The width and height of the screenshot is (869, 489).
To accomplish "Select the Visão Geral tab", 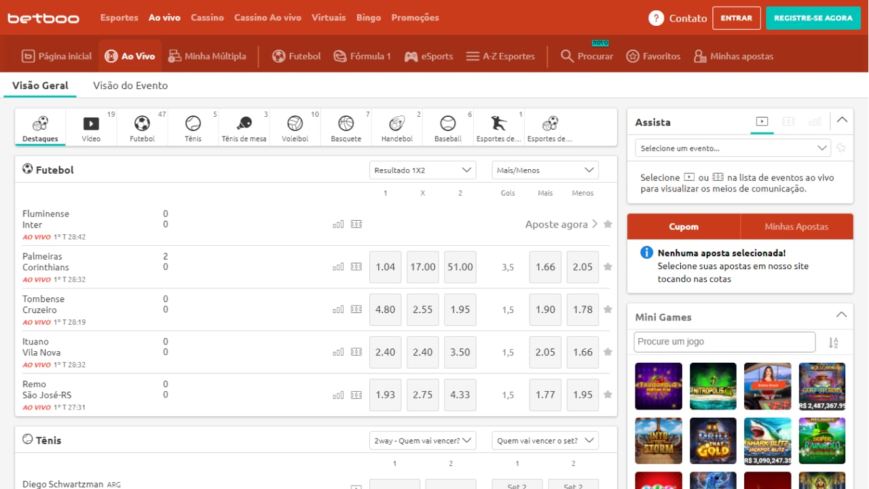I will click(x=40, y=86).
